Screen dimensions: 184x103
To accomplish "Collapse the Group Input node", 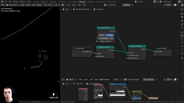I will coord(74,48).
